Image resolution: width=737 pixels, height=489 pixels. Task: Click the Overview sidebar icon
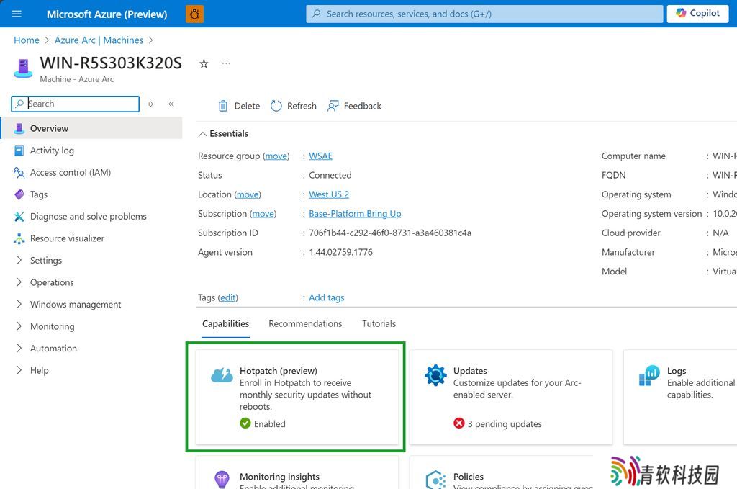click(19, 128)
